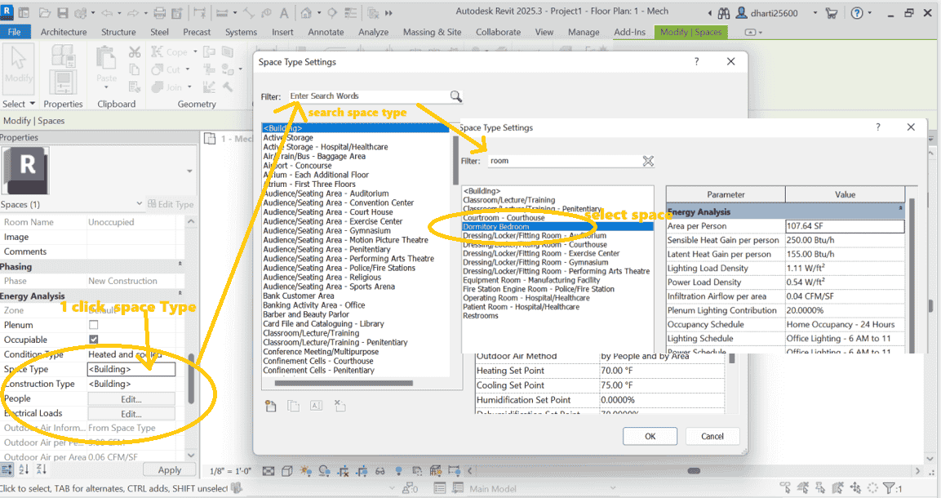Open Default 3D View house icon
This screenshot has height=498, width=941.
coord(306,12)
